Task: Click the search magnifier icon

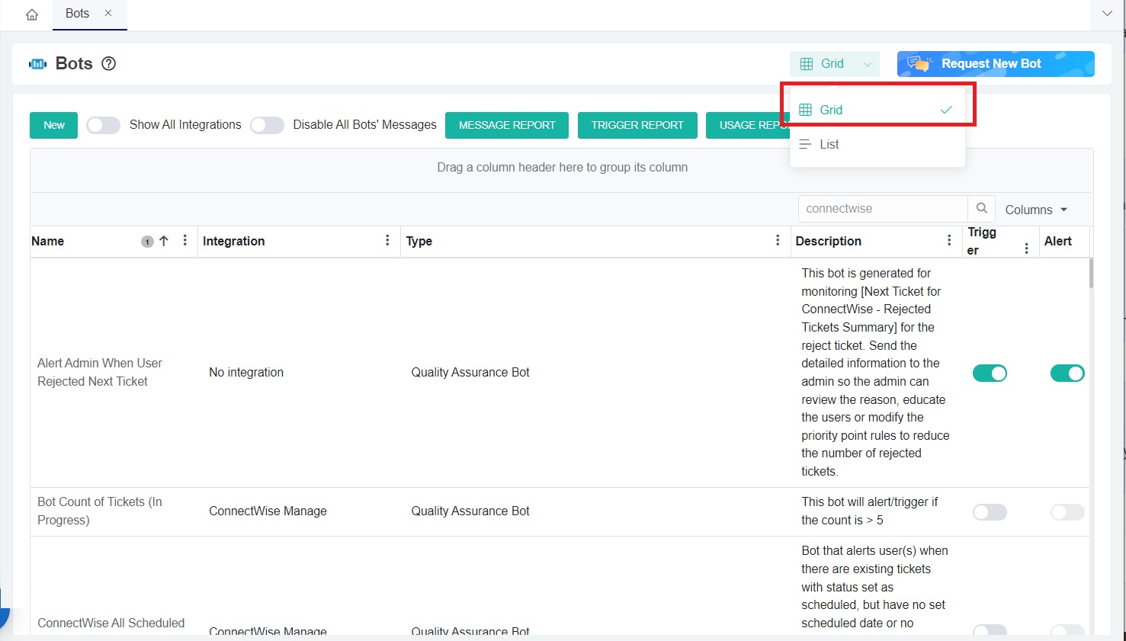Action: (981, 209)
